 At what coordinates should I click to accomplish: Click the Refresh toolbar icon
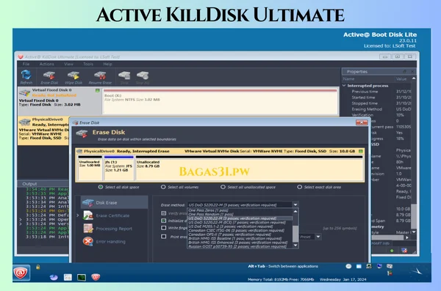[x=26, y=75]
